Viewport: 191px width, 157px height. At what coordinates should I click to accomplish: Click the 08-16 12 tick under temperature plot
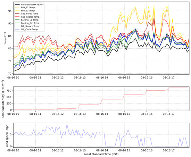[x=58, y=77]
